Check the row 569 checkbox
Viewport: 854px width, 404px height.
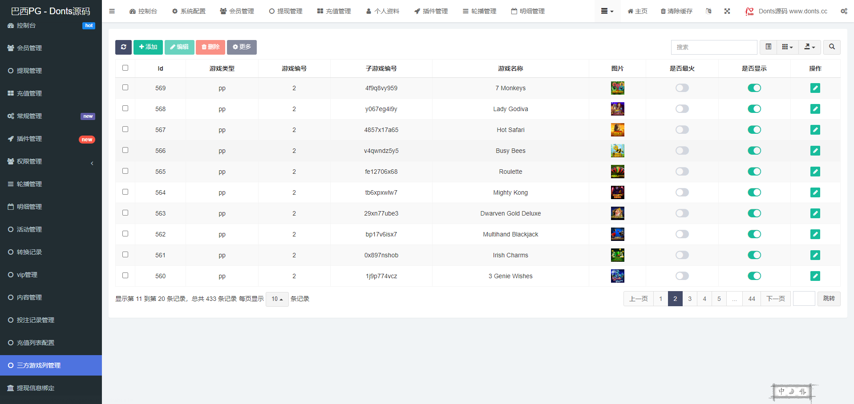tap(125, 88)
